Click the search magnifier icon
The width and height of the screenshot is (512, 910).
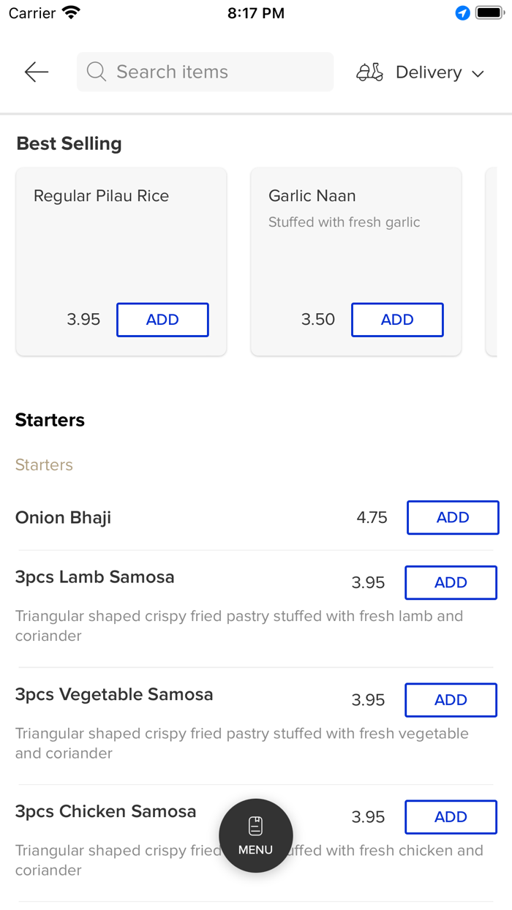[96, 72]
